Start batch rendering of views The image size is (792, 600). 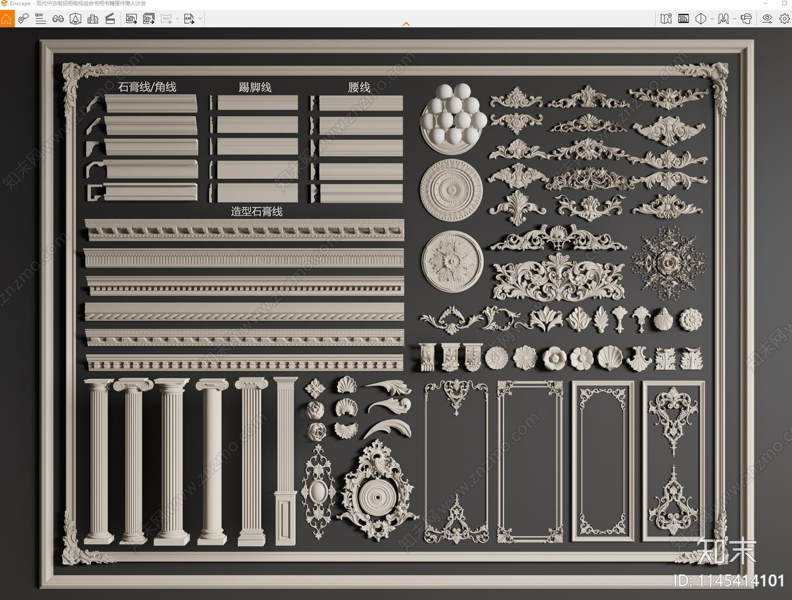pos(148,19)
